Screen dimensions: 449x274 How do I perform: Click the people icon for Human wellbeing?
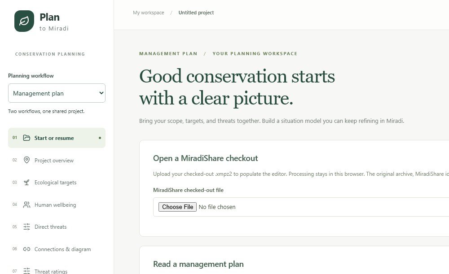click(26, 205)
